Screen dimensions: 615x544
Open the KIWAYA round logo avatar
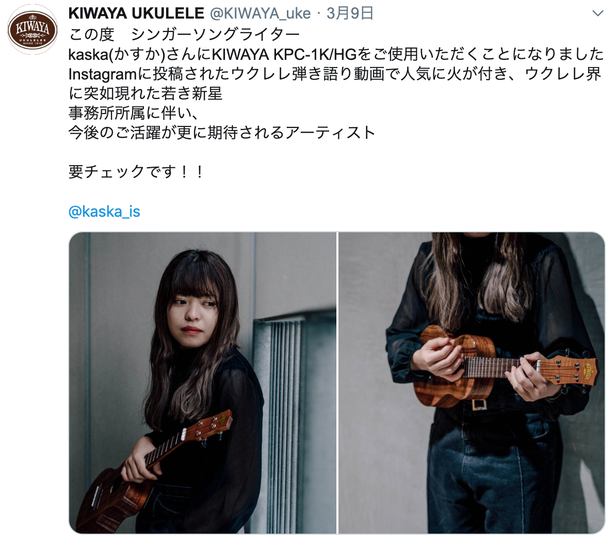33,30
